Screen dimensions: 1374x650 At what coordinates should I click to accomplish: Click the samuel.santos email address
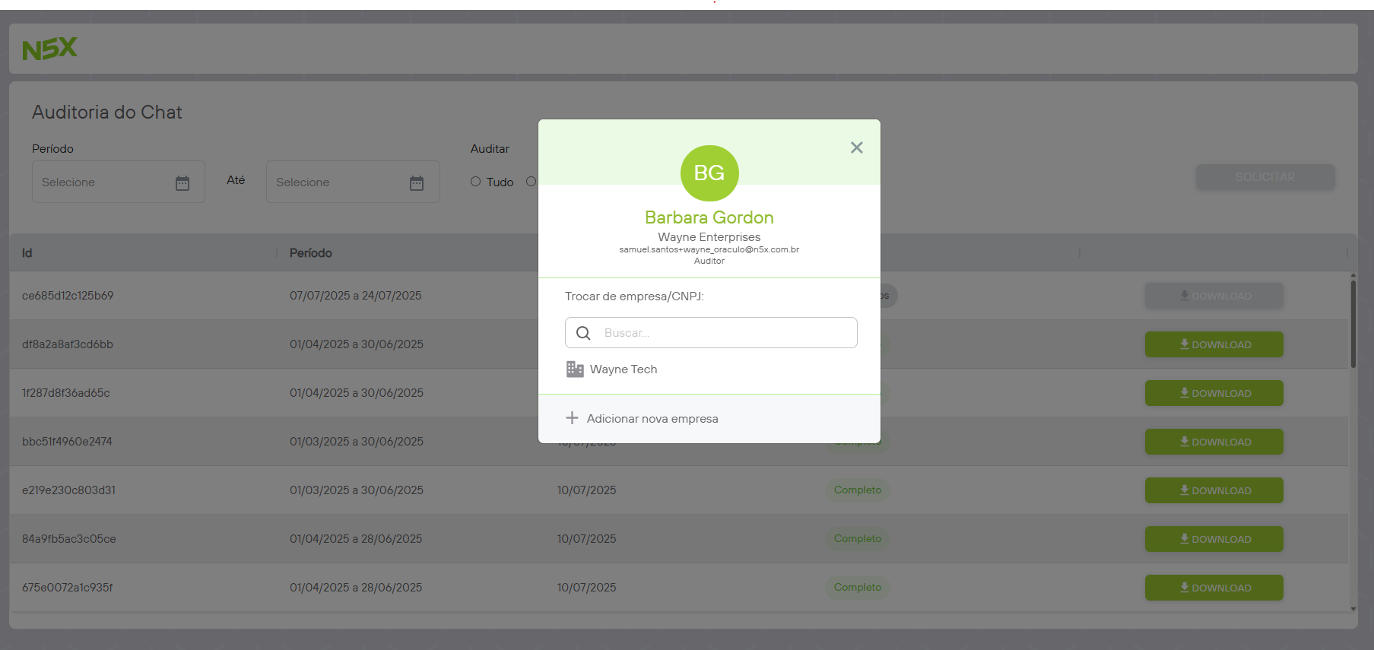[x=709, y=249]
